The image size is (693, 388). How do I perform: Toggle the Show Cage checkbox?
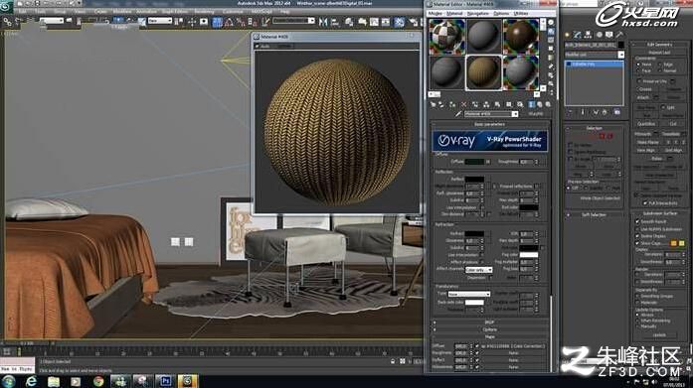pyautogui.click(x=637, y=243)
